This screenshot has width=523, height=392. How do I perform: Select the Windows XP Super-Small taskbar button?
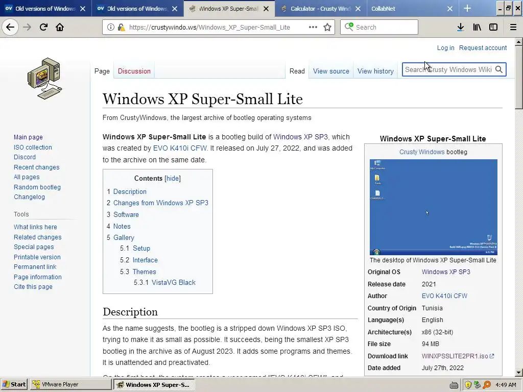(x=154, y=384)
